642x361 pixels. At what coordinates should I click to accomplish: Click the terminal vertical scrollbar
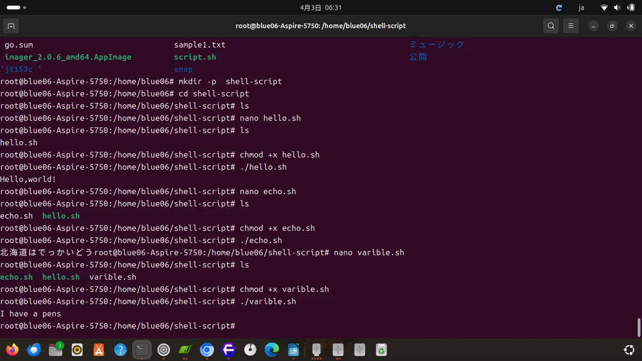(x=638, y=327)
